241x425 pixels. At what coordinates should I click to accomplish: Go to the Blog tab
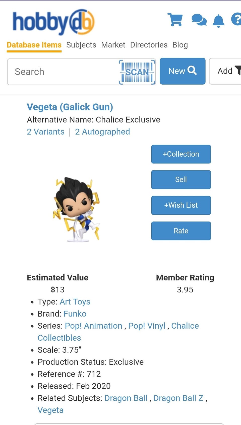click(180, 45)
